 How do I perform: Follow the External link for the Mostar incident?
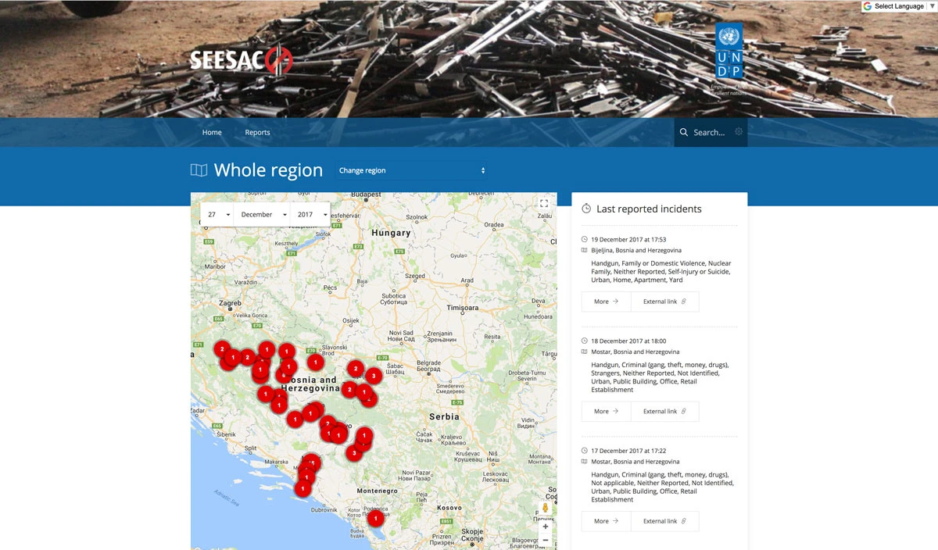664,411
